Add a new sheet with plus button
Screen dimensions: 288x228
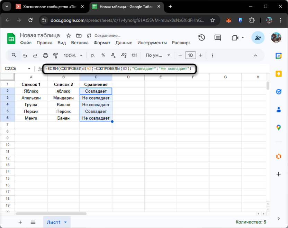coord(20,222)
